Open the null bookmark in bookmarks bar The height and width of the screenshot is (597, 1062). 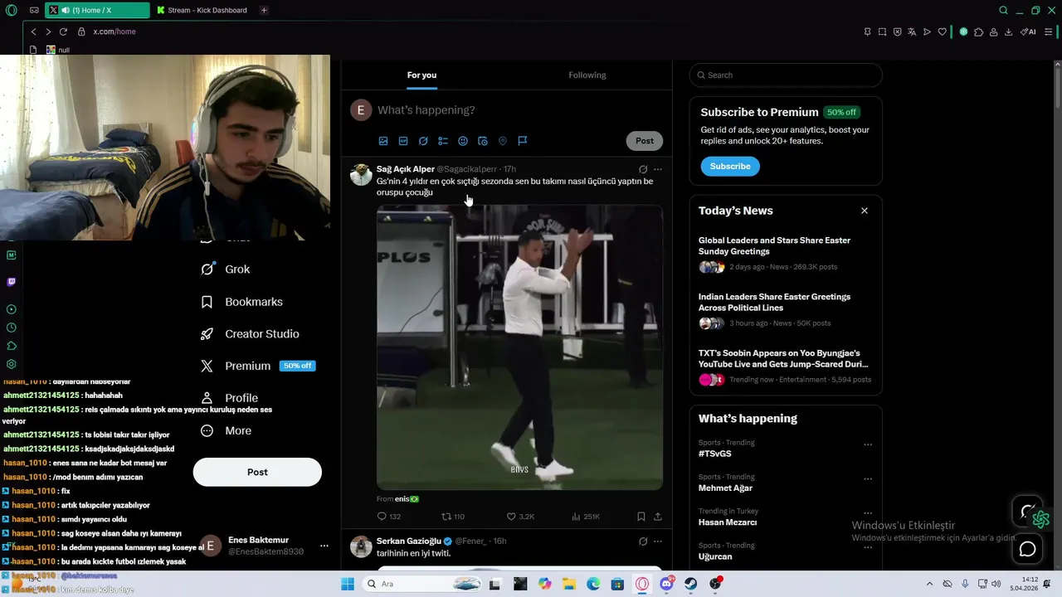coord(58,50)
